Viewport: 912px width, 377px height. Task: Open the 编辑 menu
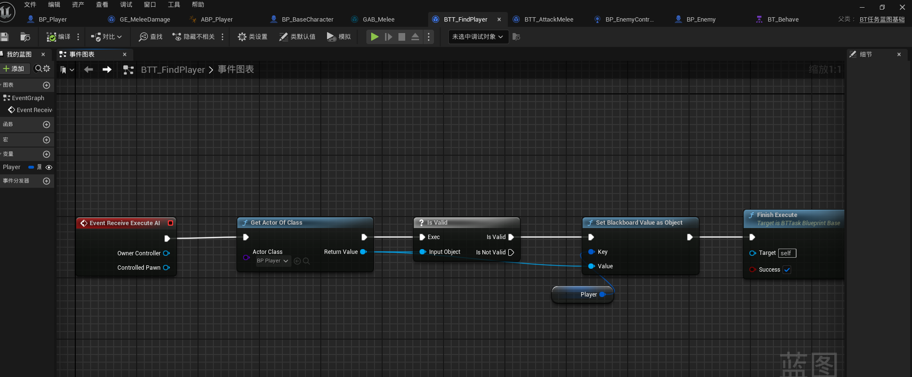[x=54, y=5]
